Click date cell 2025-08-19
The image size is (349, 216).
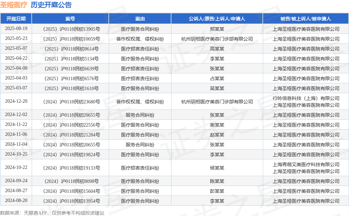coord(16,29)
